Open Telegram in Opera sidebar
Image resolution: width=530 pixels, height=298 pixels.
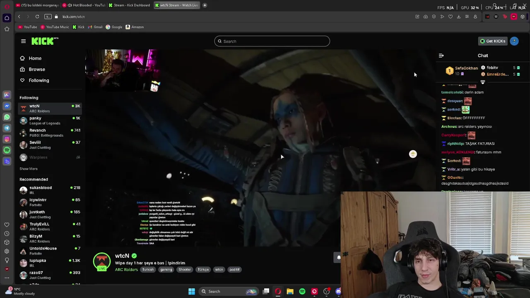(x=7, y=128)
